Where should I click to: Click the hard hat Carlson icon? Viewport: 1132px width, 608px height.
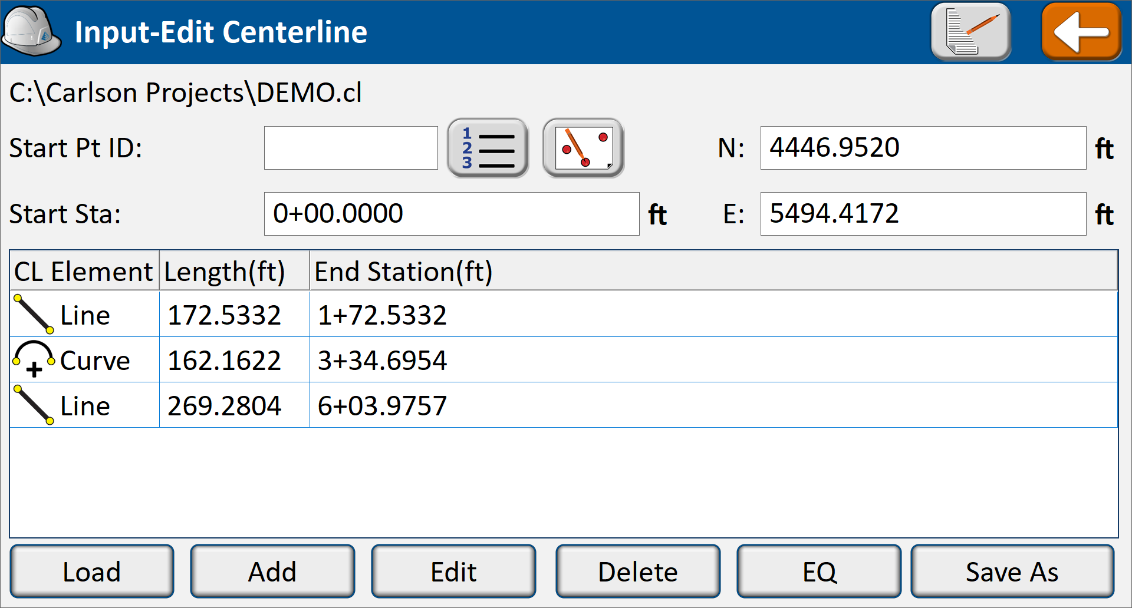click(x=31, y=31)
